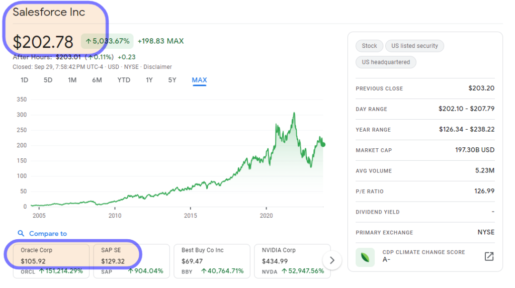Open the Best Buy Co Inc card
The height and width of the screenshot is (288, 515).
click(x=212, y=261)
